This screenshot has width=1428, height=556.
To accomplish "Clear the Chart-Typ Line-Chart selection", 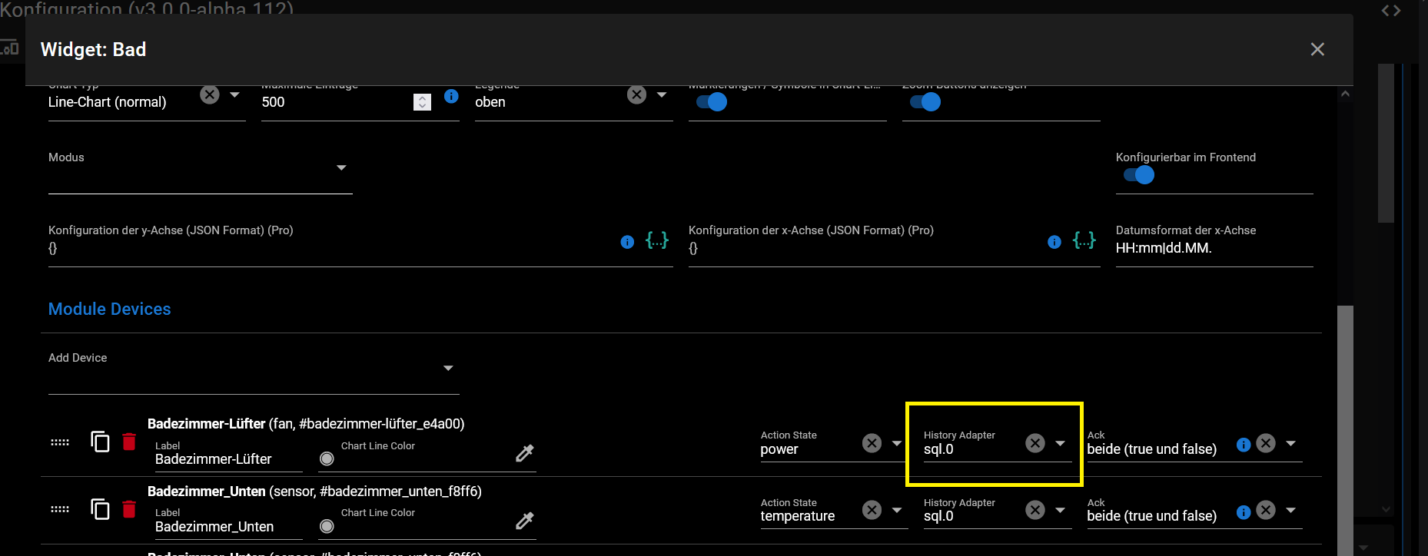I will [210, 94].
